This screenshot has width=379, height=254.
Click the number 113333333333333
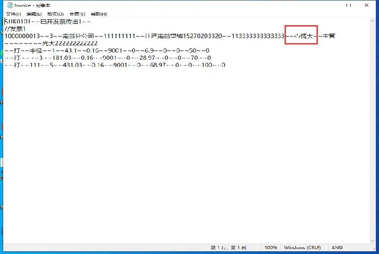click(x=258, y=36)
